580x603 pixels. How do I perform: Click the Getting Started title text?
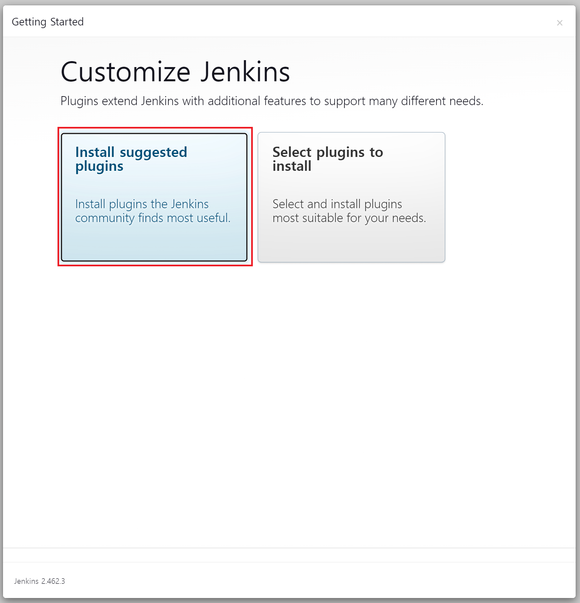pos(48,22)
